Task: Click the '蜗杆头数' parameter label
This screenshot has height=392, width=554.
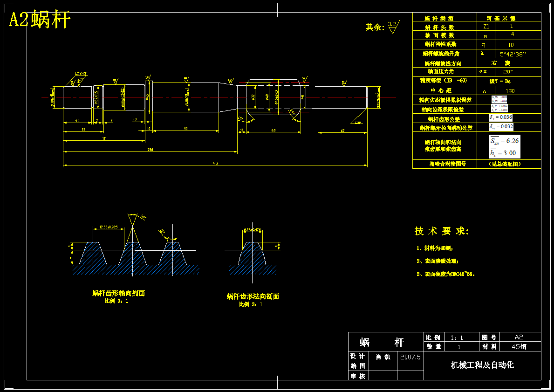Action: 439,27
